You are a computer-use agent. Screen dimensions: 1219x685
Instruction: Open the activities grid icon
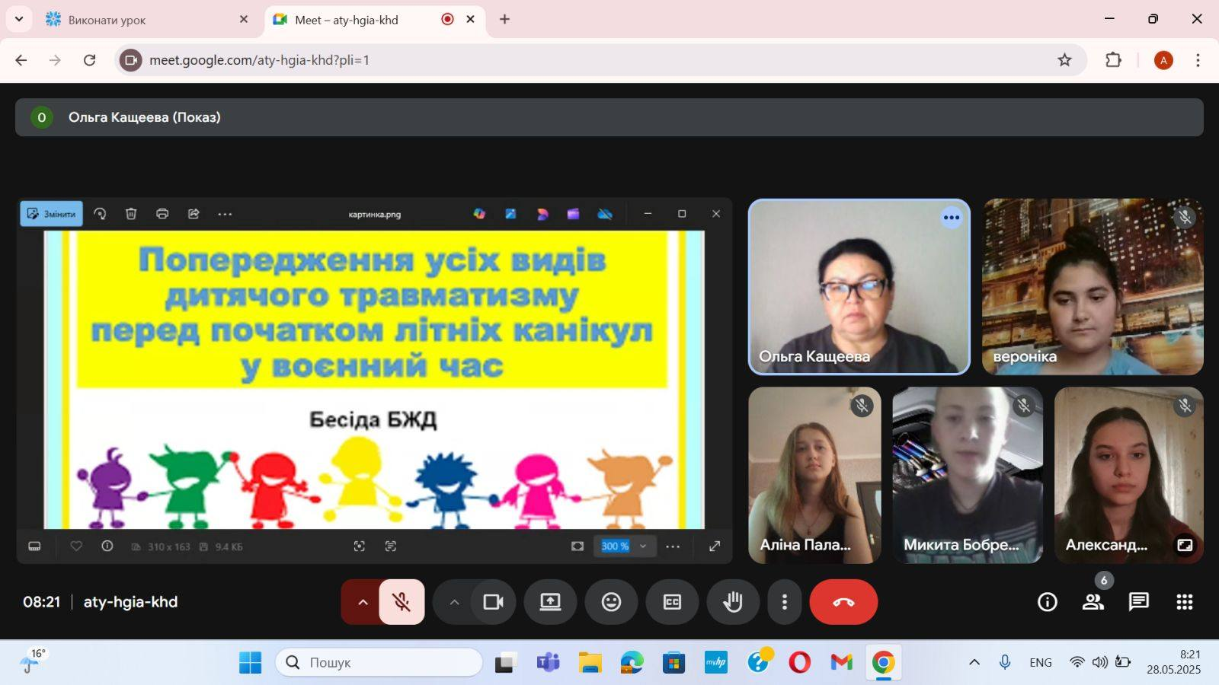coord(1184,602)
